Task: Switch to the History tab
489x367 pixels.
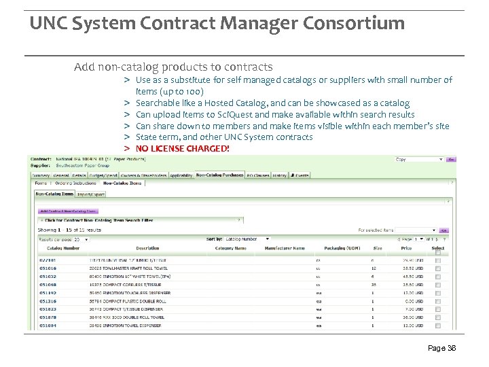Action: click(279, 176)
